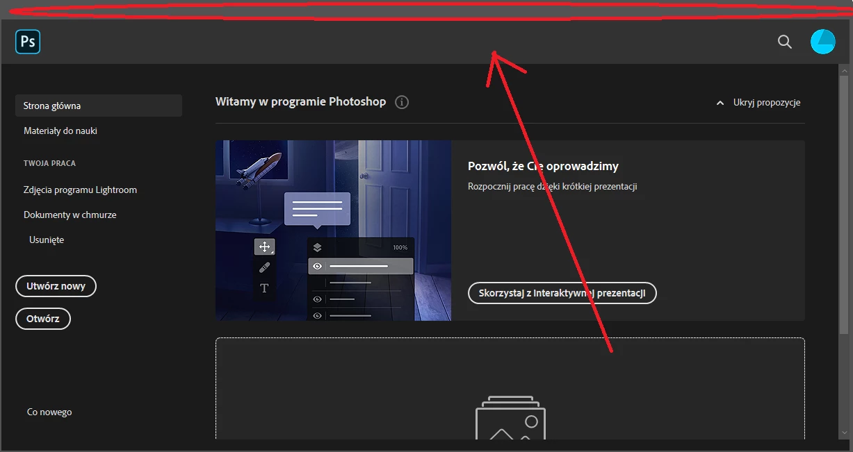This screenshot has height=452, width=853.
Task: Show Usunięte documents
Action: click(47, 240)
